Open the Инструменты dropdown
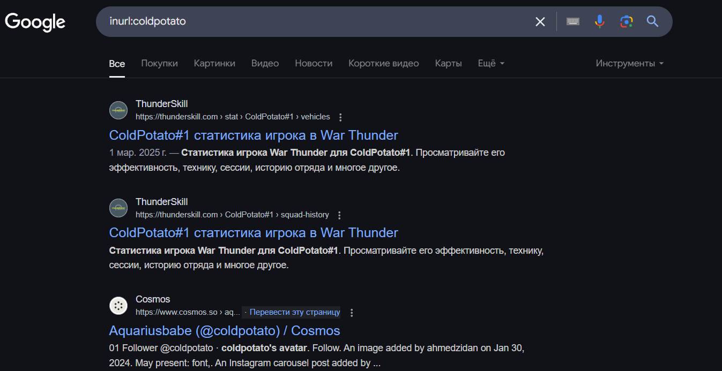The height and width of the screenshot is (371, 722). (630, 63)
